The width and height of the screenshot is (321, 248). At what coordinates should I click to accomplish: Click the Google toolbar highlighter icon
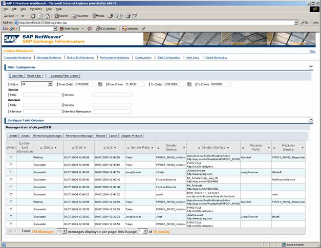pyautogui.click(x=143, y=29)
